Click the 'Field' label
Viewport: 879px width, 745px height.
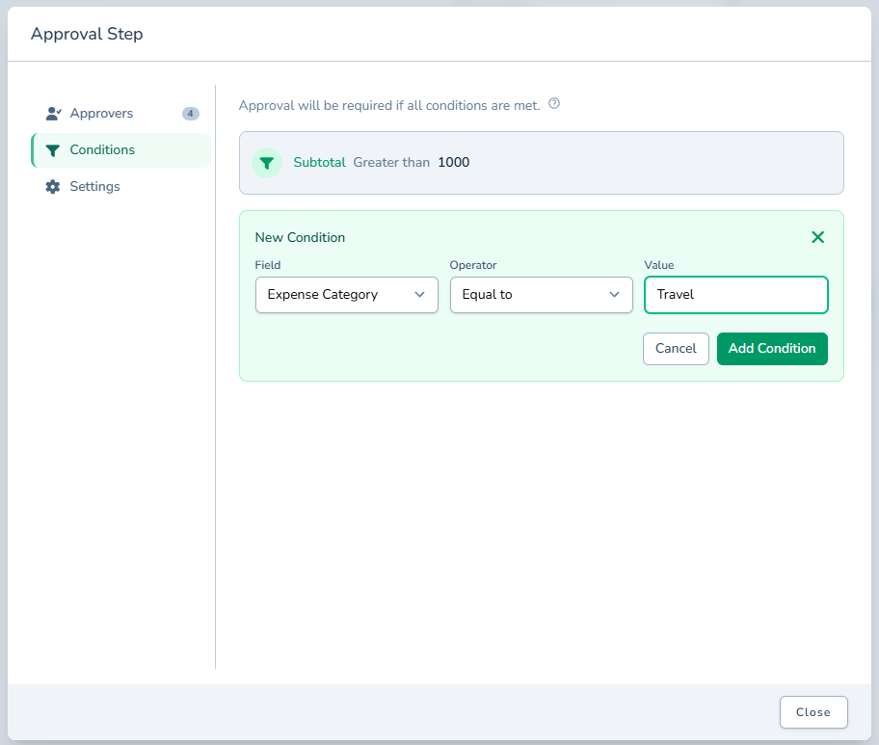268,265
